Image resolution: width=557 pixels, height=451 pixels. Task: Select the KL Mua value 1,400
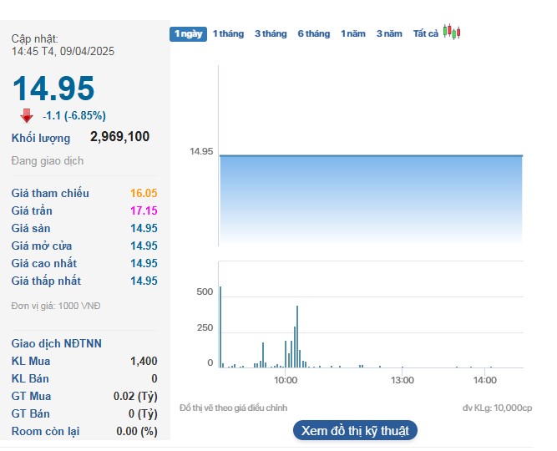coord(144,361)
